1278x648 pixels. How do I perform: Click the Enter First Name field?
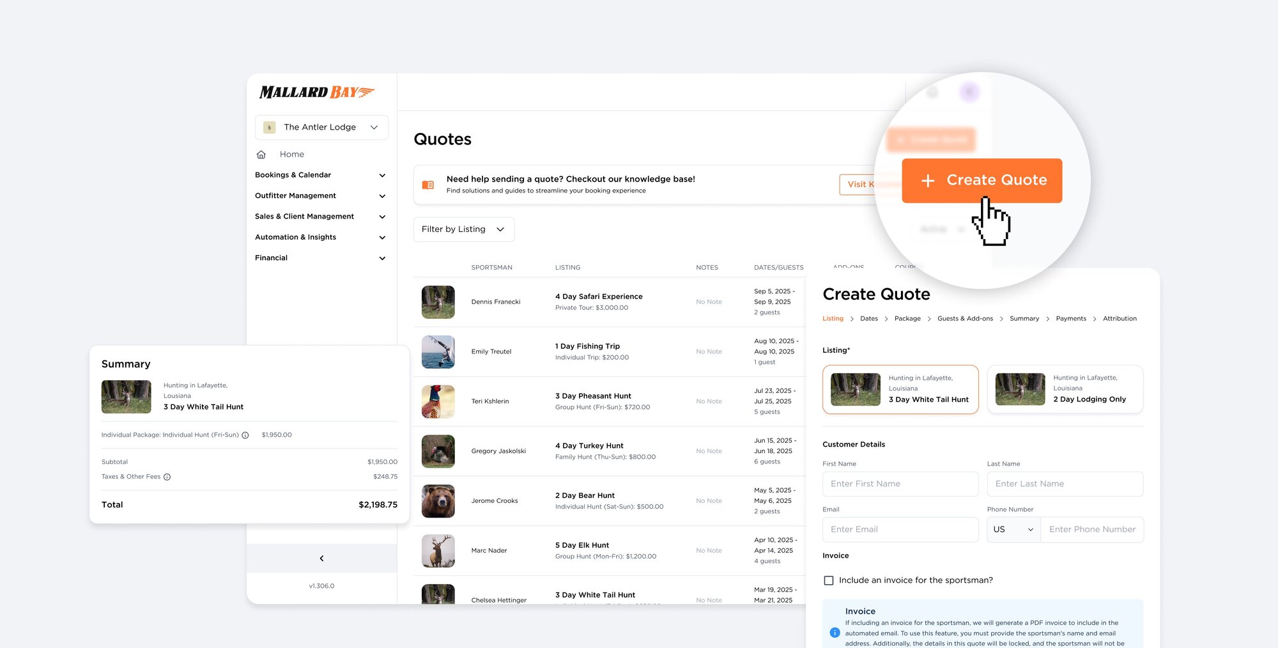pos(900,484)
